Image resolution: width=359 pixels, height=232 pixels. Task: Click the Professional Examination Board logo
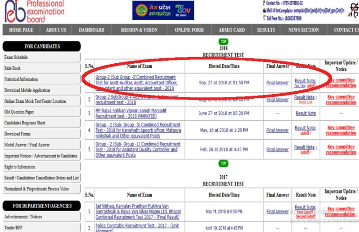coord(34,11)
